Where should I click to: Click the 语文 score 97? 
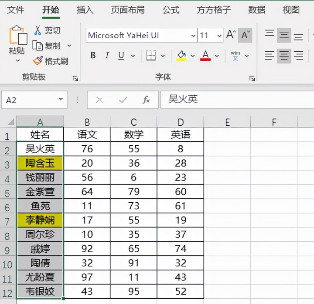(87, 277)
